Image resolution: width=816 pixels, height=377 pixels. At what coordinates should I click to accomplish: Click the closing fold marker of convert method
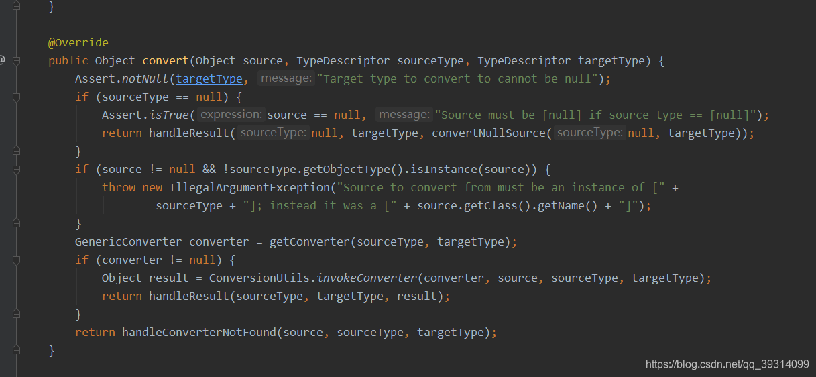tap(16, 351)
